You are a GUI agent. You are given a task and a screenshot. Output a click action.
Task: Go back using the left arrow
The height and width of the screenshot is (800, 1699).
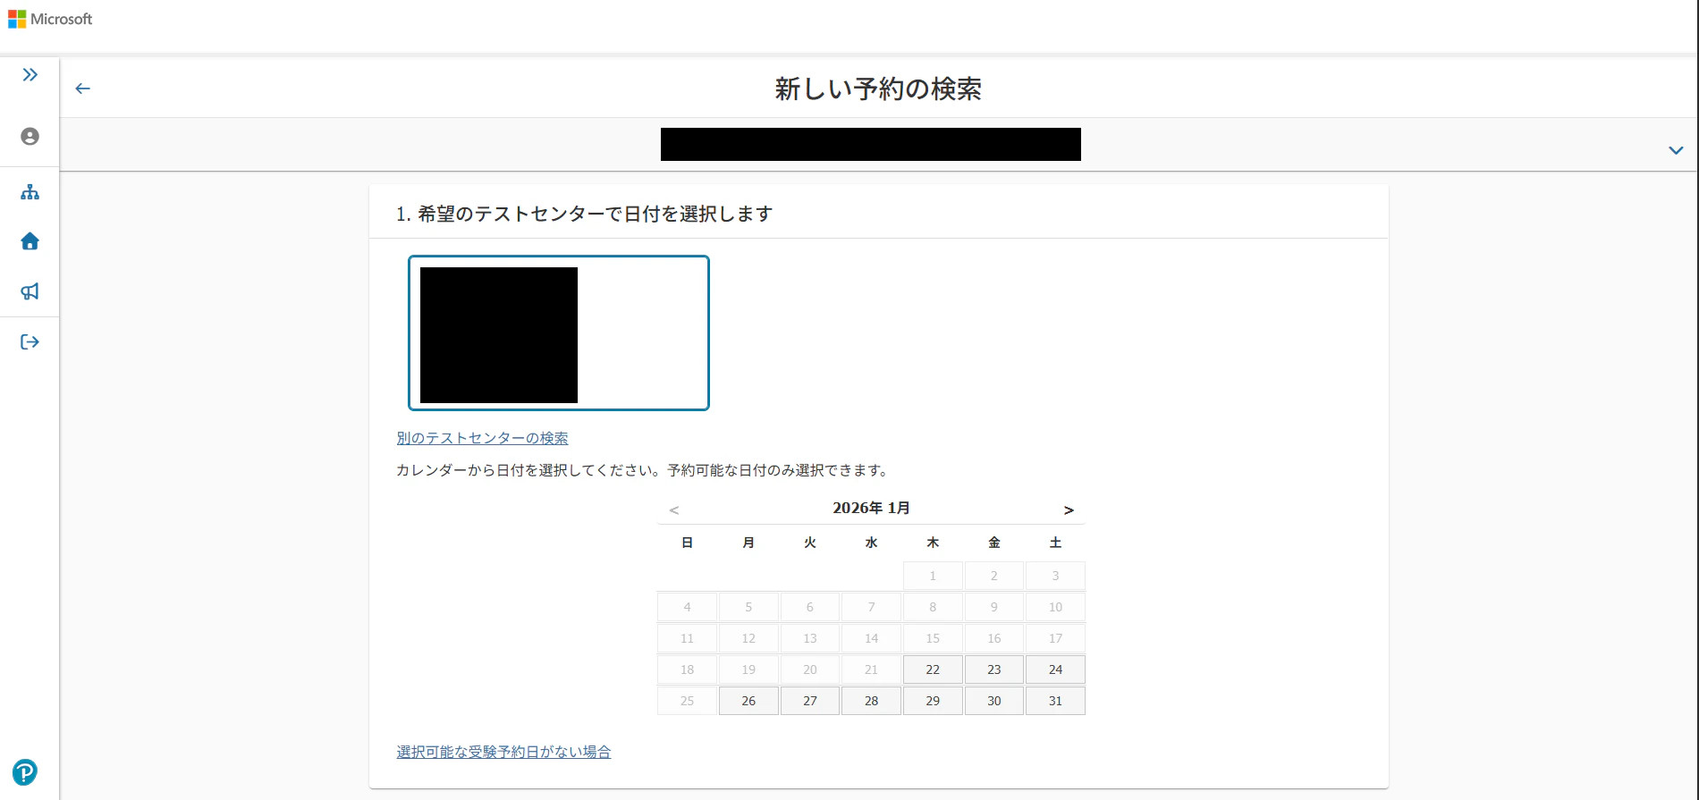(x=83, y=88)
